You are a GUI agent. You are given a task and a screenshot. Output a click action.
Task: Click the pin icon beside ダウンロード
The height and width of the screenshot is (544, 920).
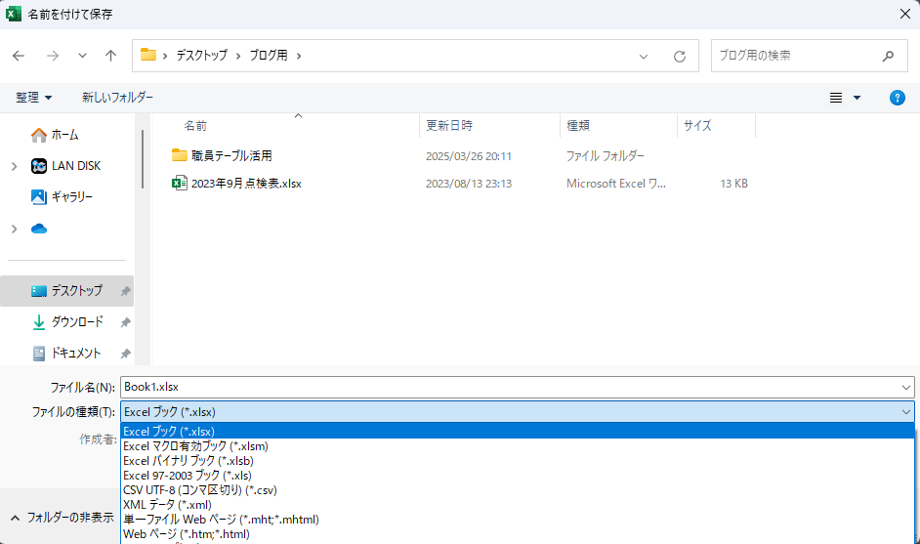(x=125, y=322)
